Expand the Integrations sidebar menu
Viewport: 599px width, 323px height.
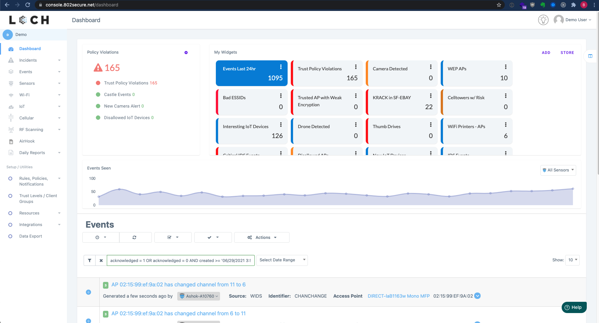tap(34, 225)
